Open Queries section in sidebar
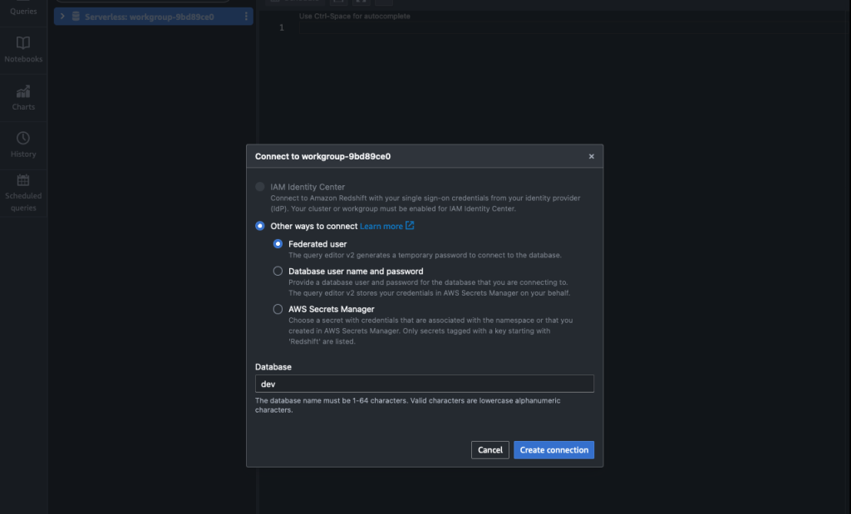 [x=23, y=11]
